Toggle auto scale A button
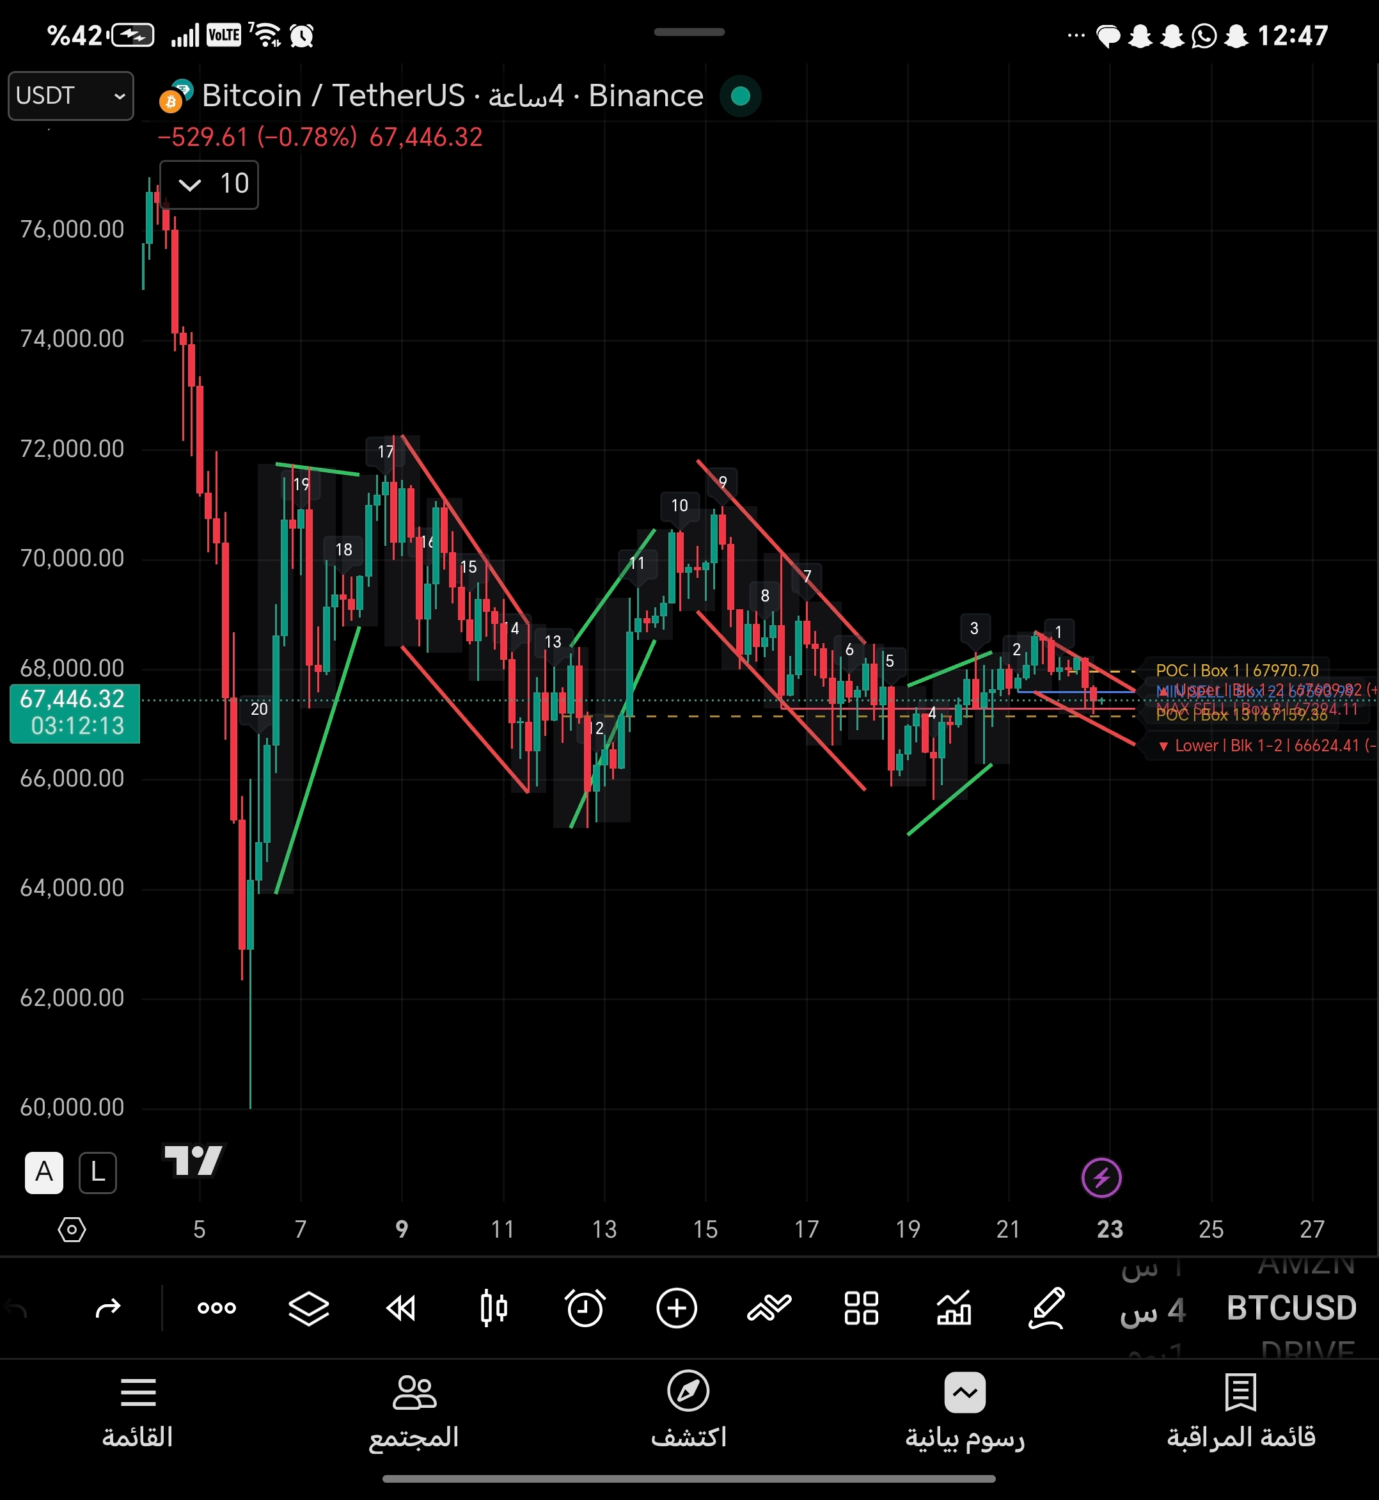1379x1500 pixels. tap(44, 1172)
